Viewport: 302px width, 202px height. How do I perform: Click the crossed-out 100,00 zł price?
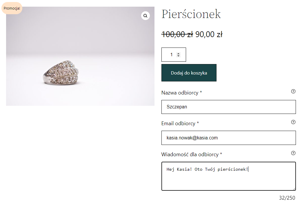click(x=177, y=34)
